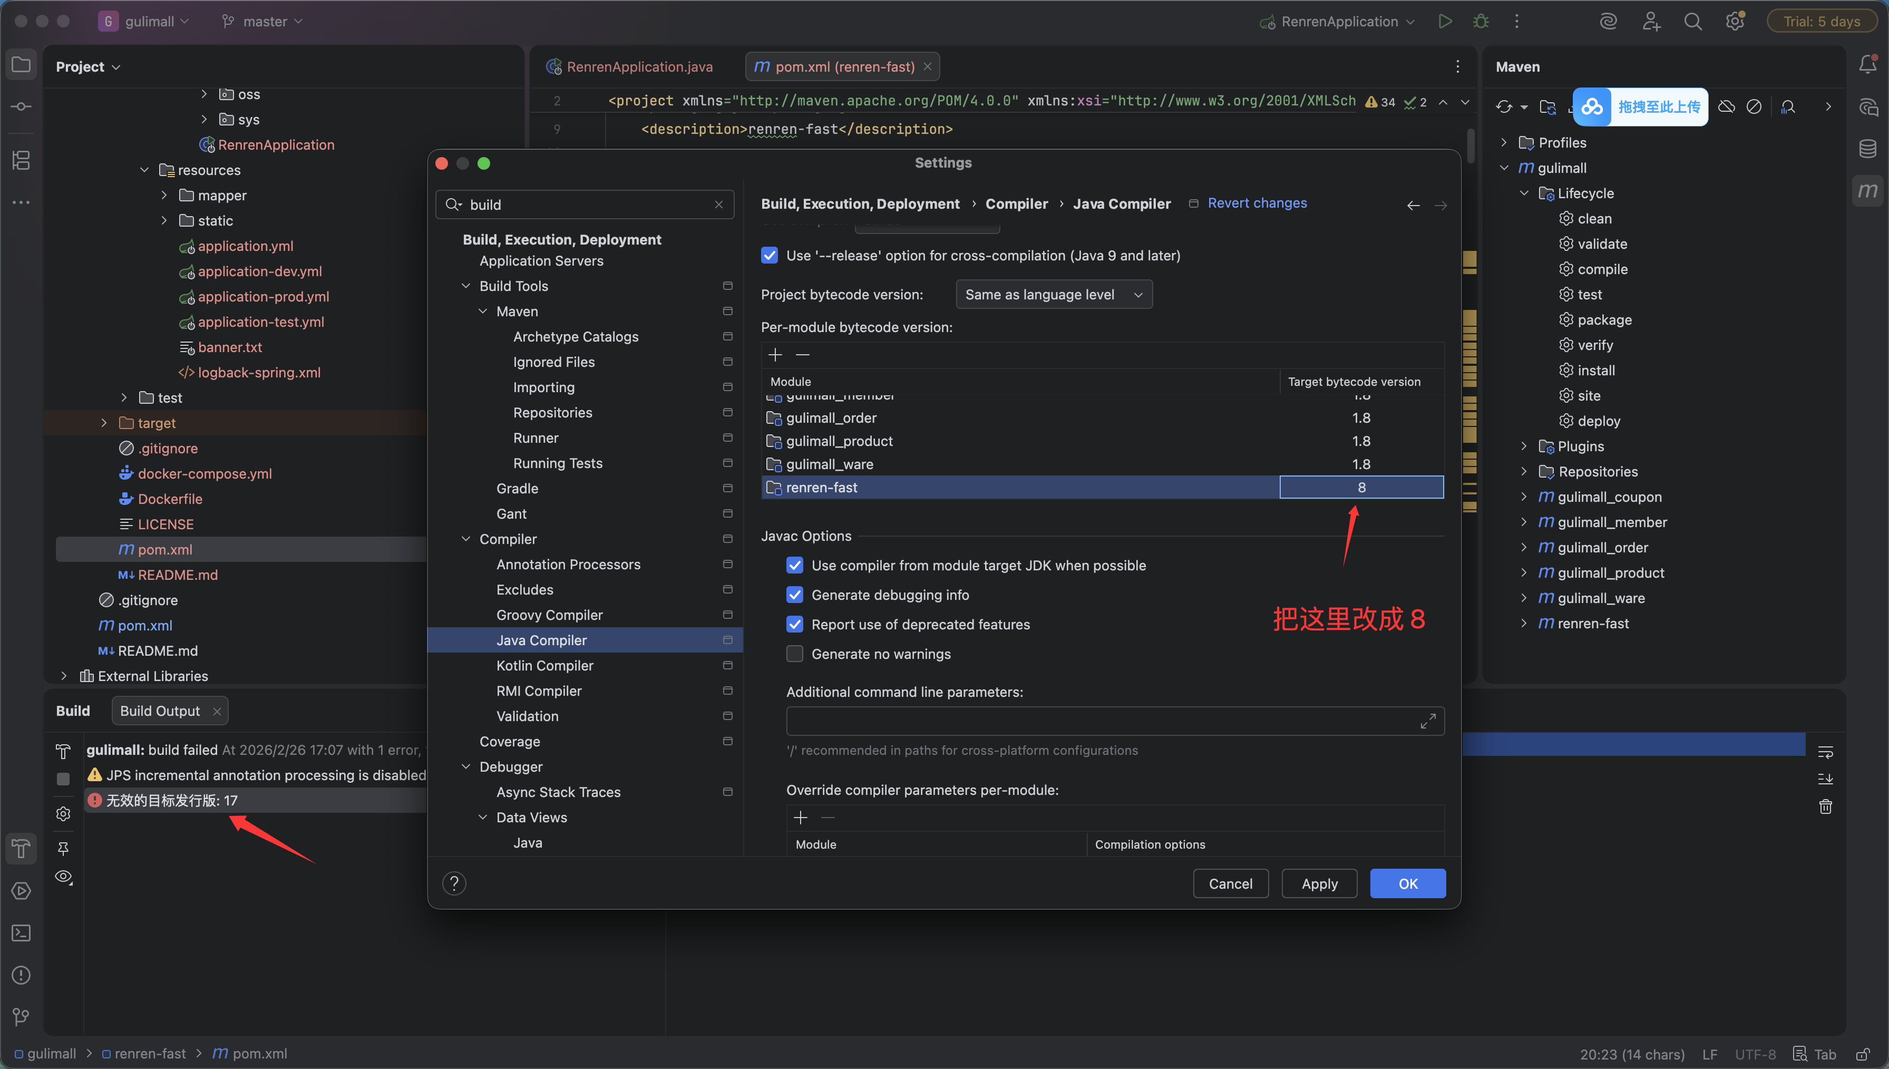This screenshot has width=1889, height=1069.
Task: Add a per-module bytecode version entry
Action: coord(775,355)
